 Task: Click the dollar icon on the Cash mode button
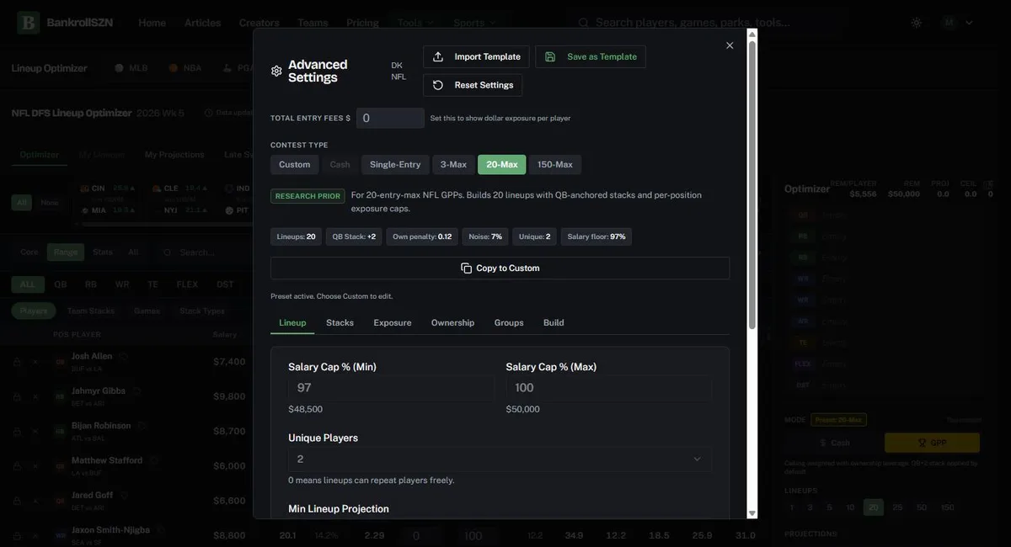823,443
